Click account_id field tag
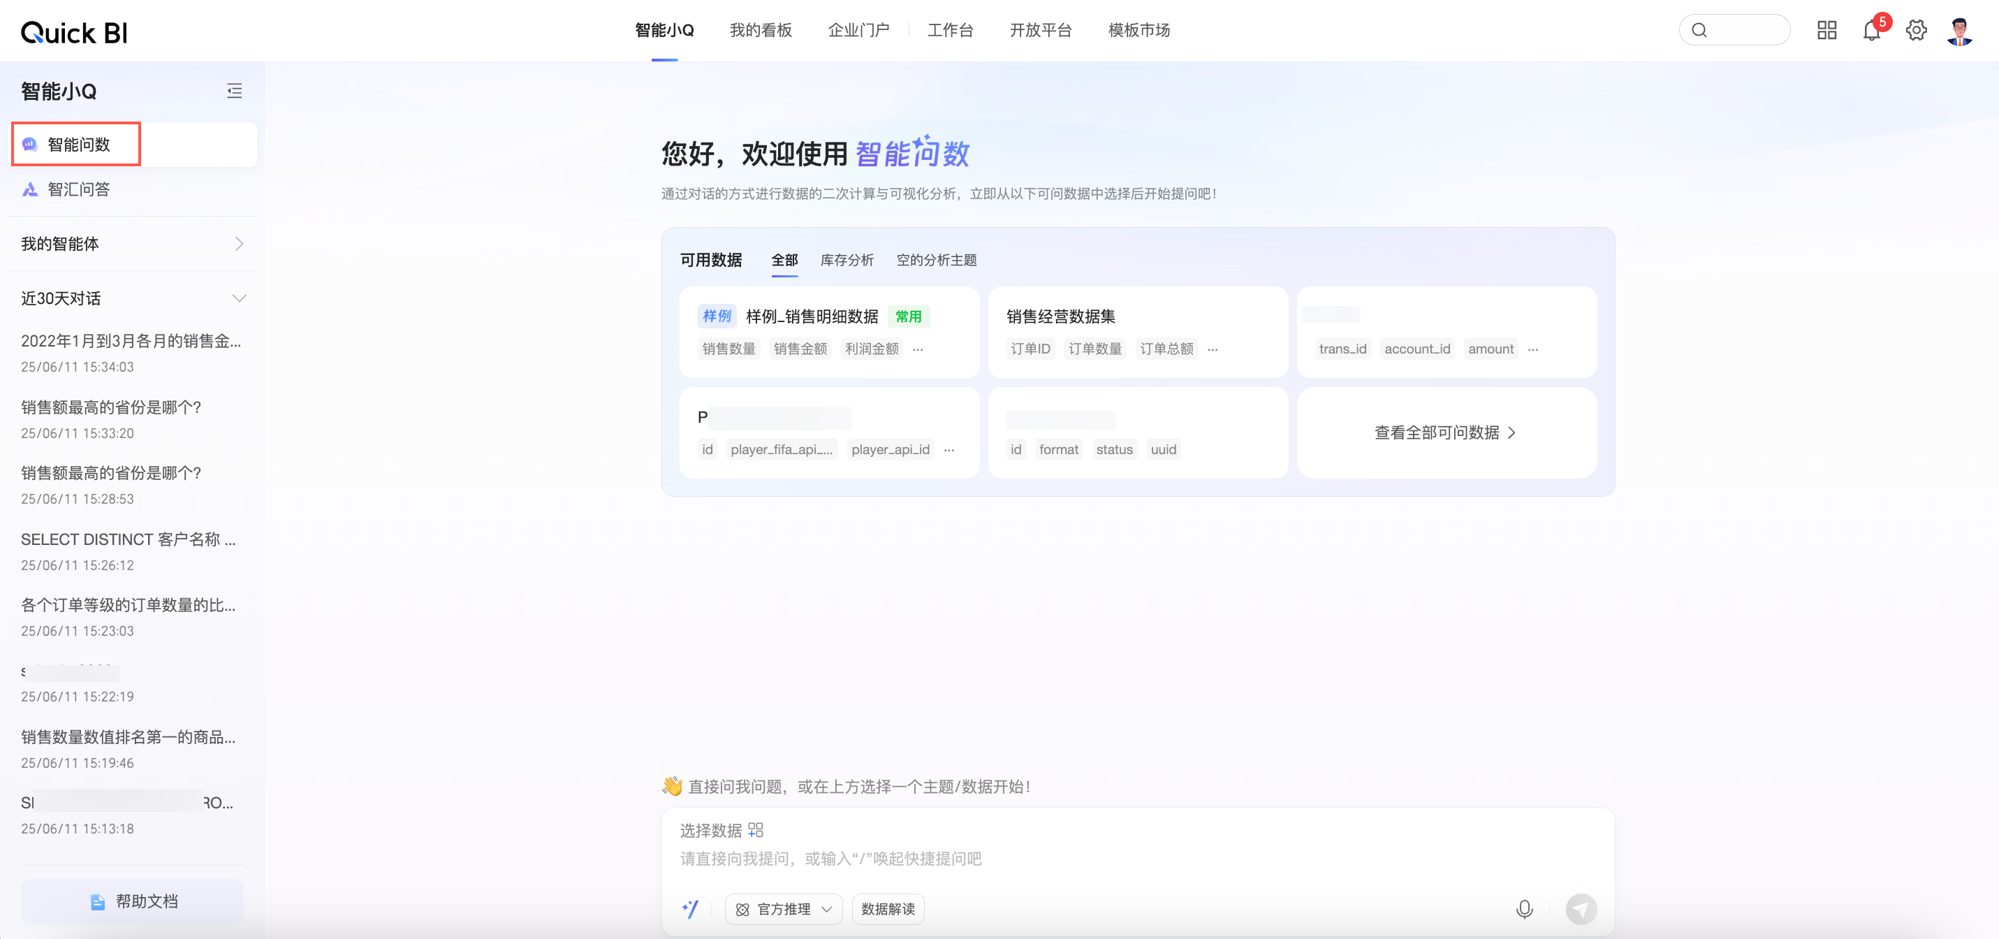The height and width of the screenshot is (939, 1999). [x=1417, y=349]
